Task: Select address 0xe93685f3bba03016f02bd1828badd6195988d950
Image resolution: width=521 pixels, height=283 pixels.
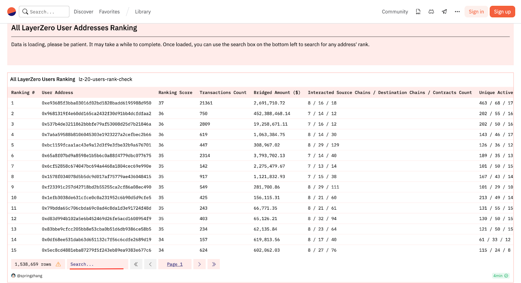Action: coord(96,103)
